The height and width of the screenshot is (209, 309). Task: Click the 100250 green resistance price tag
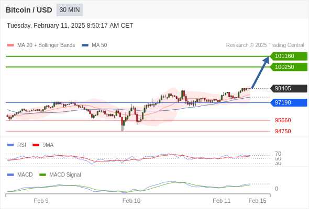pos(289,67)
